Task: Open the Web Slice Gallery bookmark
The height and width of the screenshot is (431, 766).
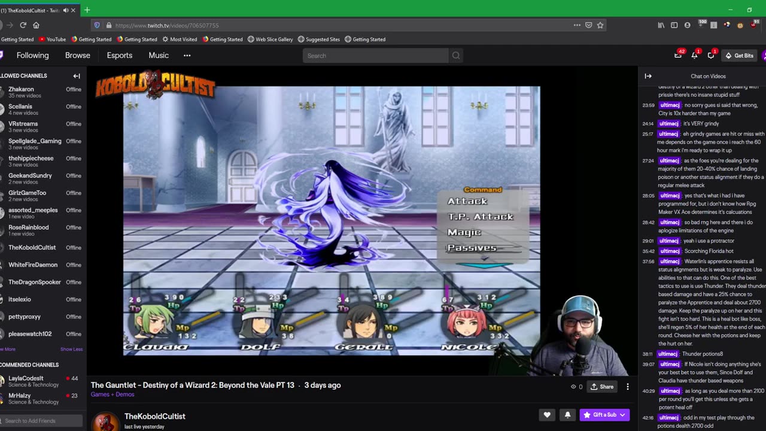Action: click(x=270, y=40)
